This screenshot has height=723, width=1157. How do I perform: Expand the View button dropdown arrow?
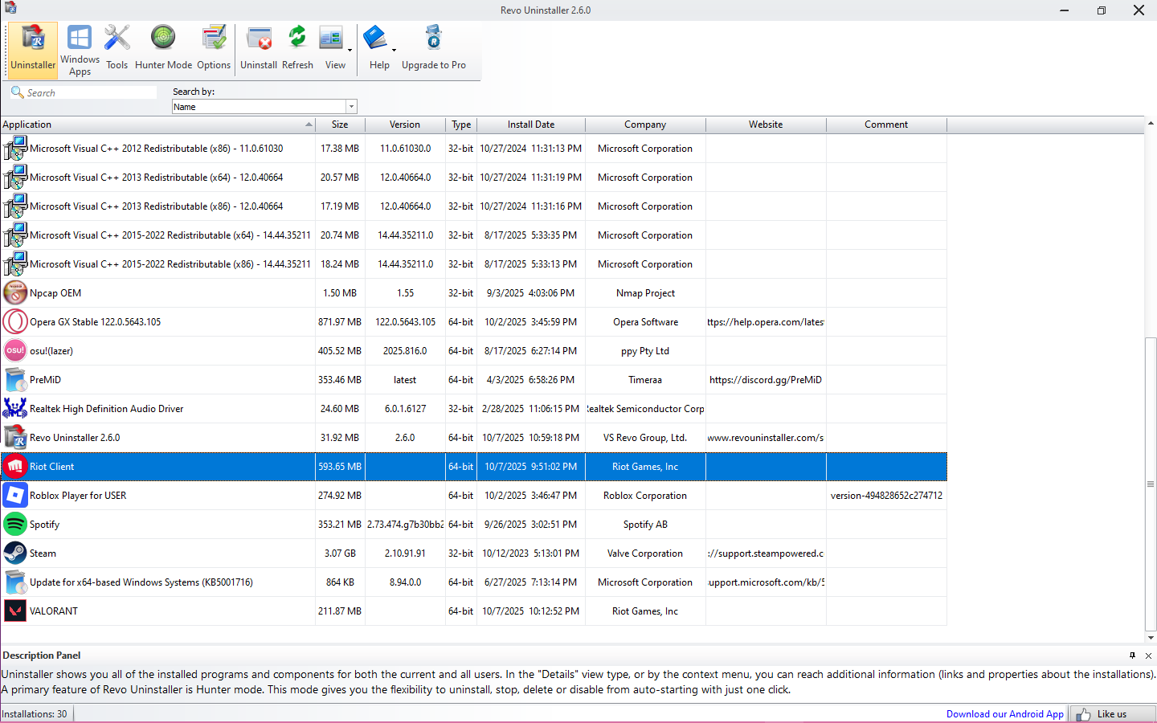coord(350,50)
